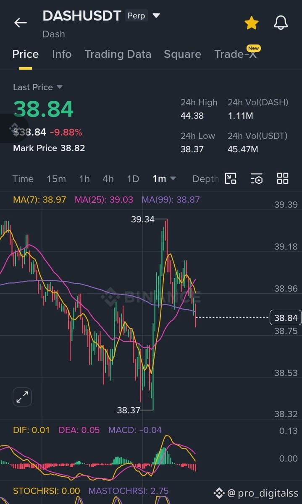The height and width of the screenshot is (504, 302).
Task: Click the 39.39 price axis label
Action: coord(286,205)
